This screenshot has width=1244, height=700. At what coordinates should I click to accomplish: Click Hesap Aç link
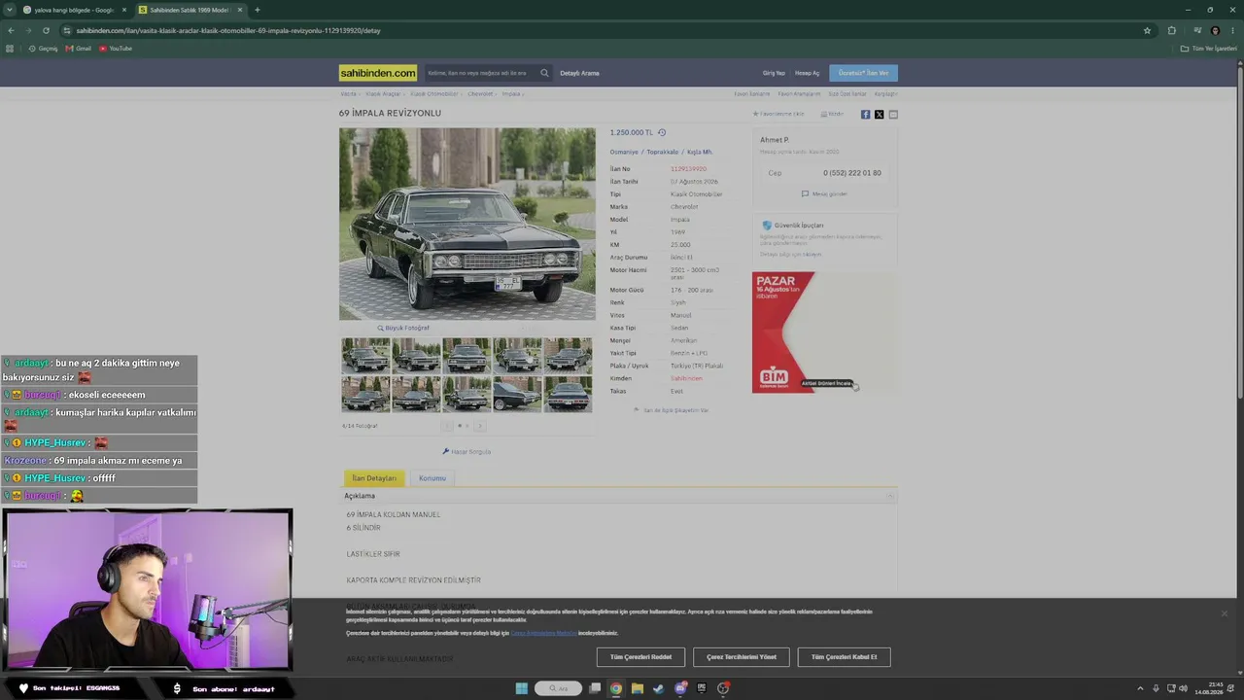807,73
